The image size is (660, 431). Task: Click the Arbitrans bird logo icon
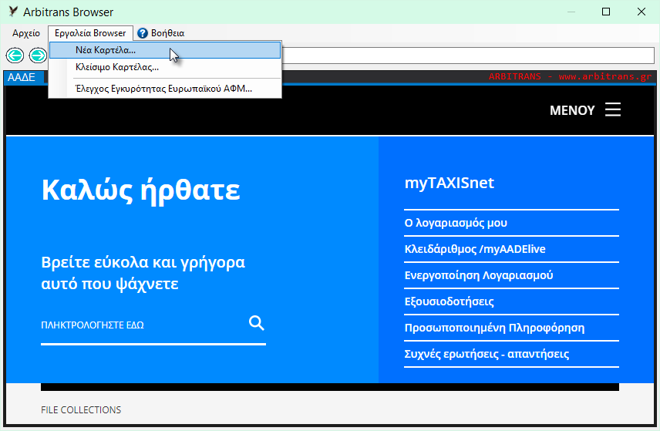(13, 12)
